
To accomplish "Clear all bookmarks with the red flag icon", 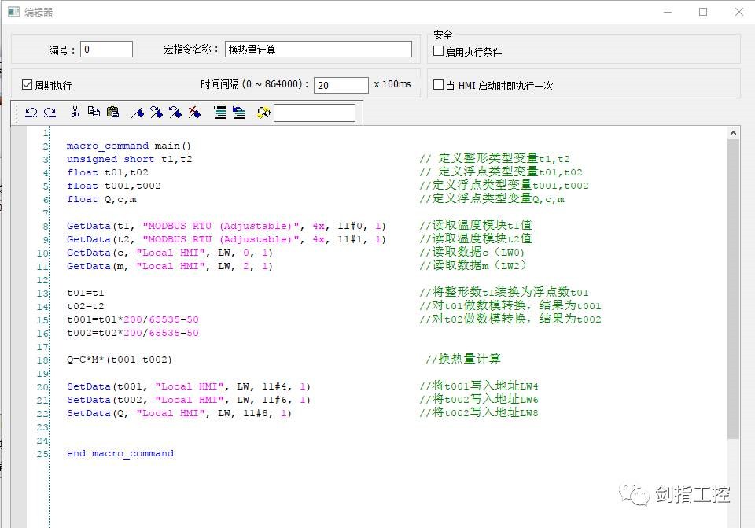I will point(195,112).
